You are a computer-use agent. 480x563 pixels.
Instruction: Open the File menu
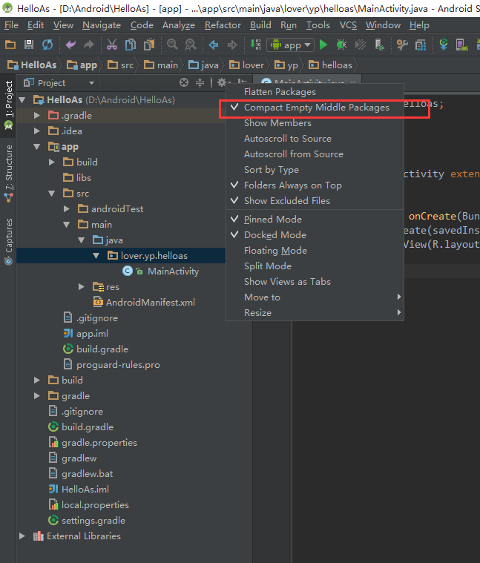click(x=11, y=25)
